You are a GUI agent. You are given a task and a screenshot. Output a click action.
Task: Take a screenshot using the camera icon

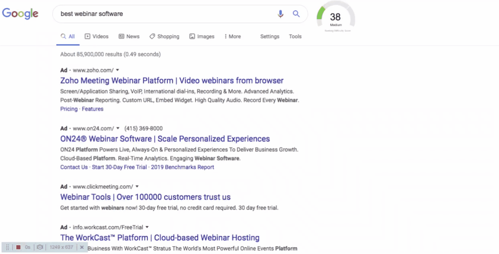[x=40, y=247]
